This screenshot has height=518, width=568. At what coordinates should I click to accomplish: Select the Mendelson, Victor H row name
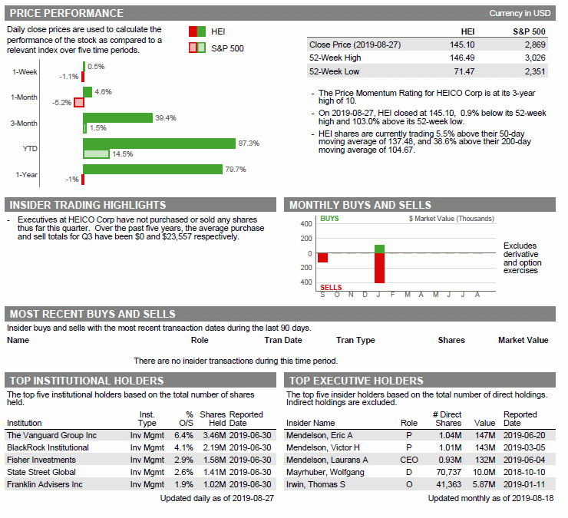coord(322,448)
